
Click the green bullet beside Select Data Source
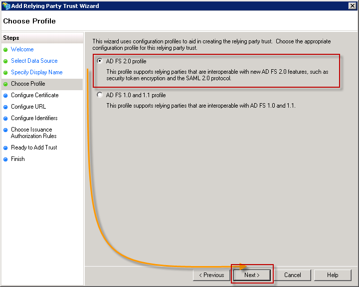tap(5, 61)
